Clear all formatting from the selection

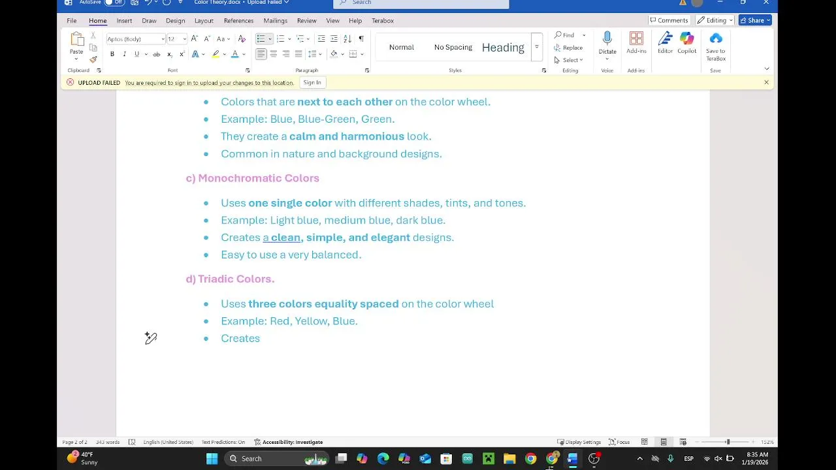pyautogui.click(x=242, y=39)
